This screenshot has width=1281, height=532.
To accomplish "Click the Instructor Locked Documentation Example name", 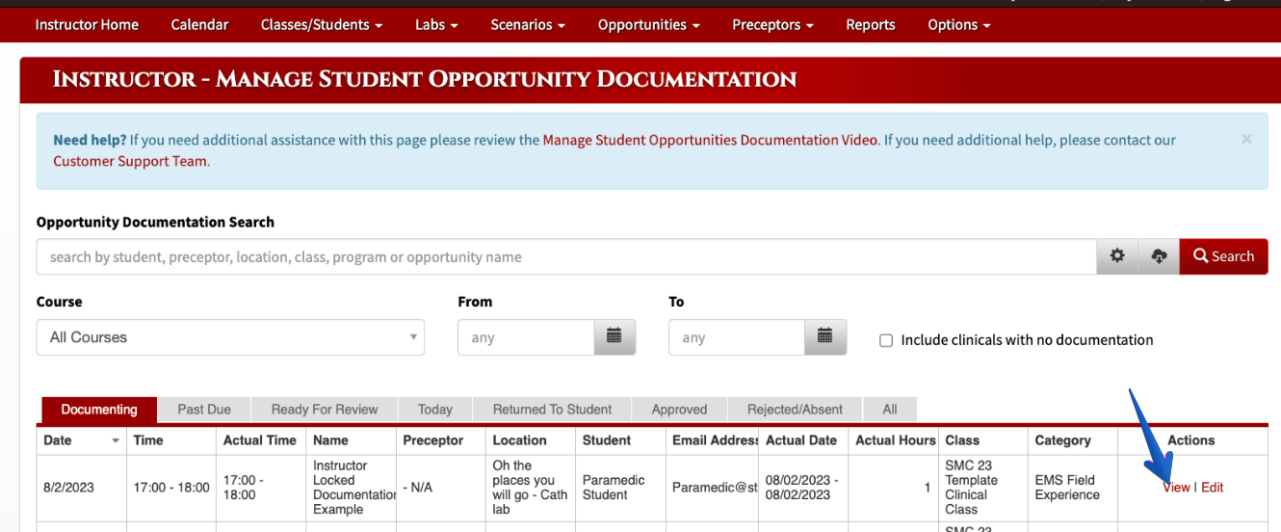I will point(353,488).
